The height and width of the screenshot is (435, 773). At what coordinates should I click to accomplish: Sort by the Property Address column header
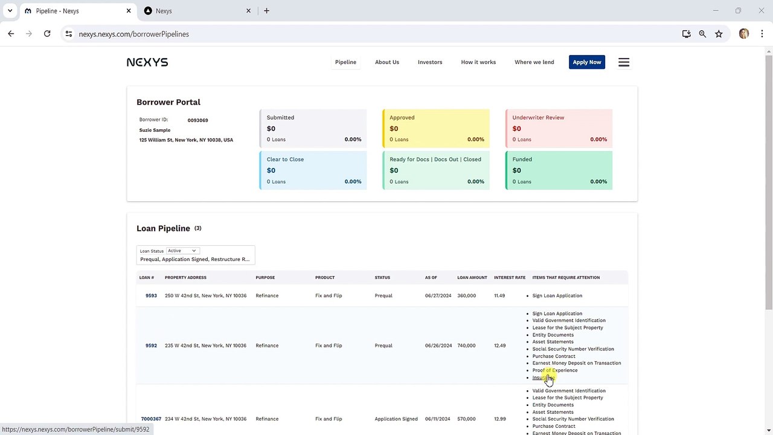185,278
